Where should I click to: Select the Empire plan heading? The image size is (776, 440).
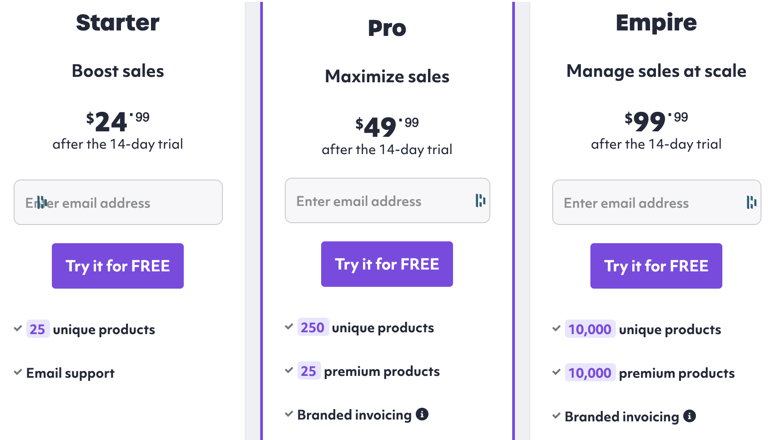pyautogui.click(x=656, y=22)
